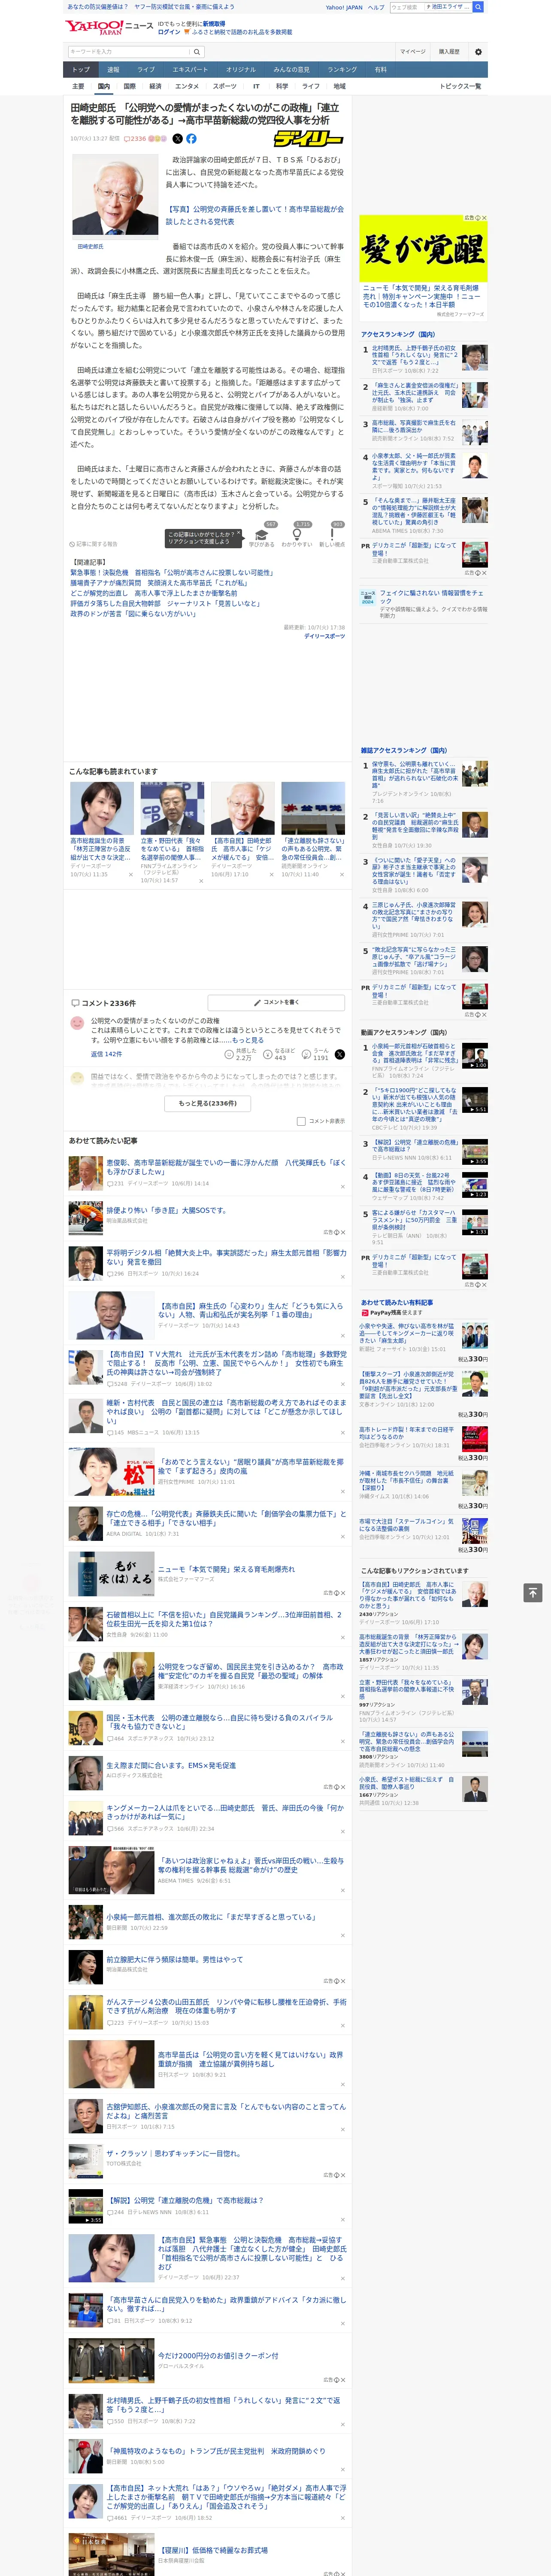Click the 記事に関する報告 report icon link
The image size is (551, 2576).
[94, 544]
